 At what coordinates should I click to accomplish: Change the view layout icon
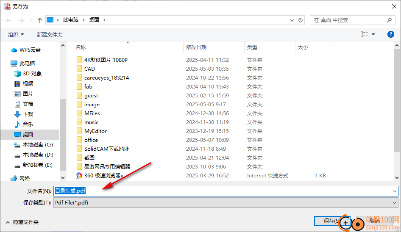(364, 34)
